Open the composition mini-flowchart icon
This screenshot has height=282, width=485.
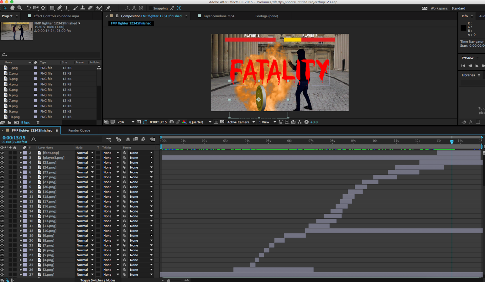(109, 139)
